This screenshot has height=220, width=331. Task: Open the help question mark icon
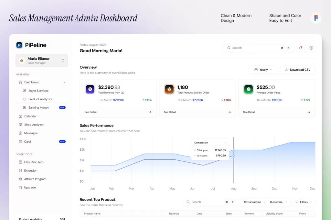[x=311, y=48]
